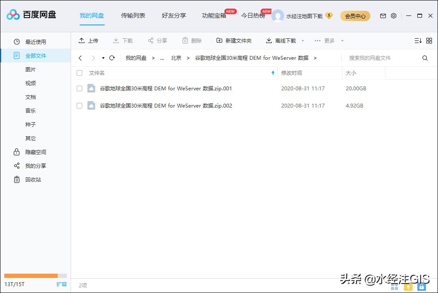Click the 北京 breadcrumb link
The height and width of the screenshot is (293, 438).
pyautogui.click(x=176, y=58)
